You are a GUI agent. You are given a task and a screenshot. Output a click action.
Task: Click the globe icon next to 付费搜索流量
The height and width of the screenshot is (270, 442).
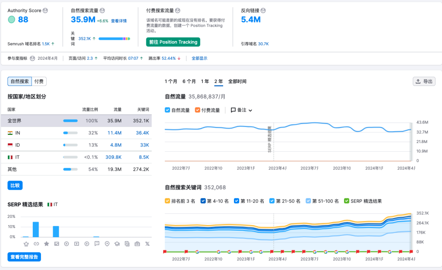[x=177, y=10]
